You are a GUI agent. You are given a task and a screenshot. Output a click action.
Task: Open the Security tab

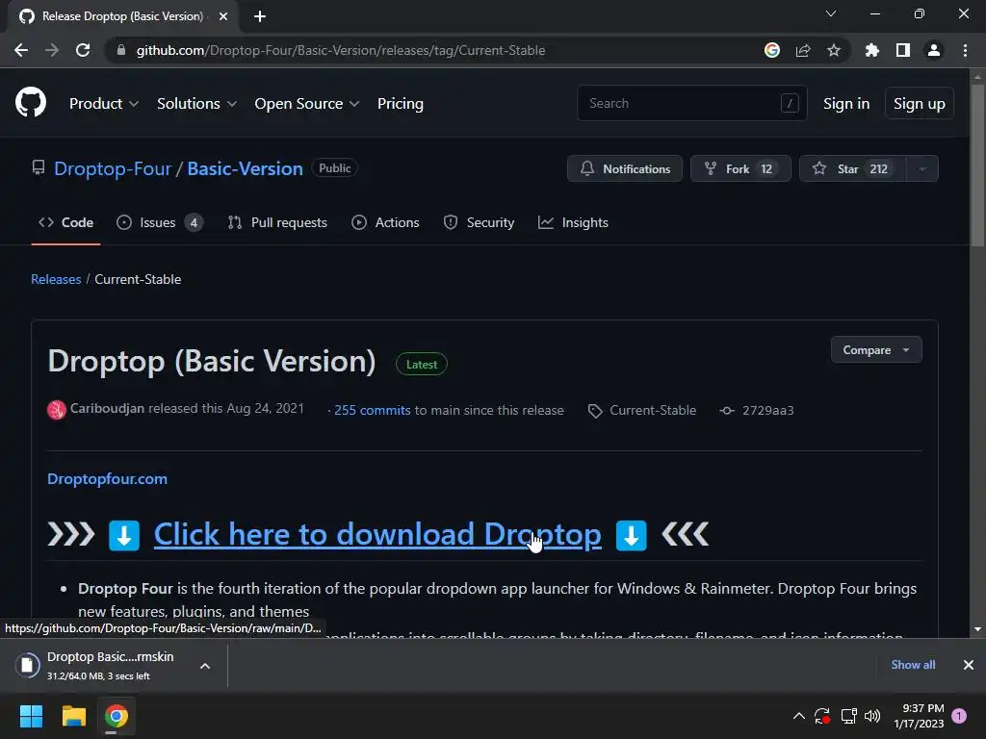(479, 222)
